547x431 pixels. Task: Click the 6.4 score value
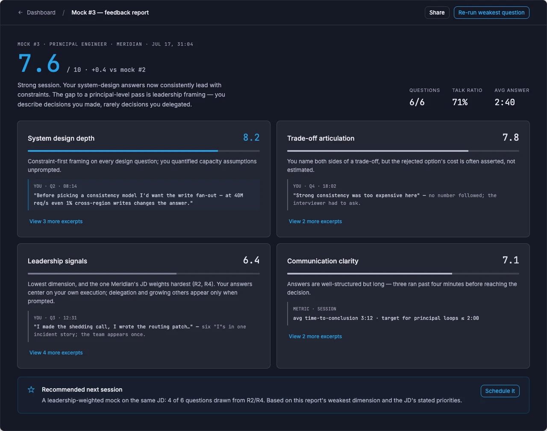(251, 260)
